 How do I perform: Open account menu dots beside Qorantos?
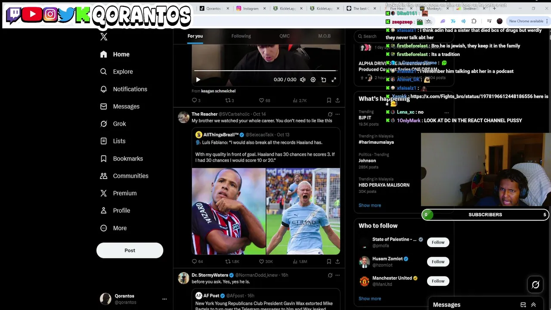[x=164, y=299]
